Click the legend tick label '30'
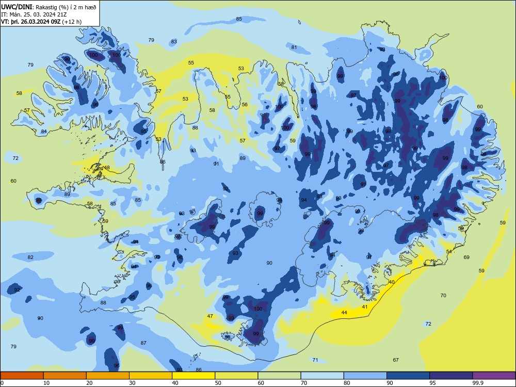Viewport: 516px width, 387px height. 132,383
